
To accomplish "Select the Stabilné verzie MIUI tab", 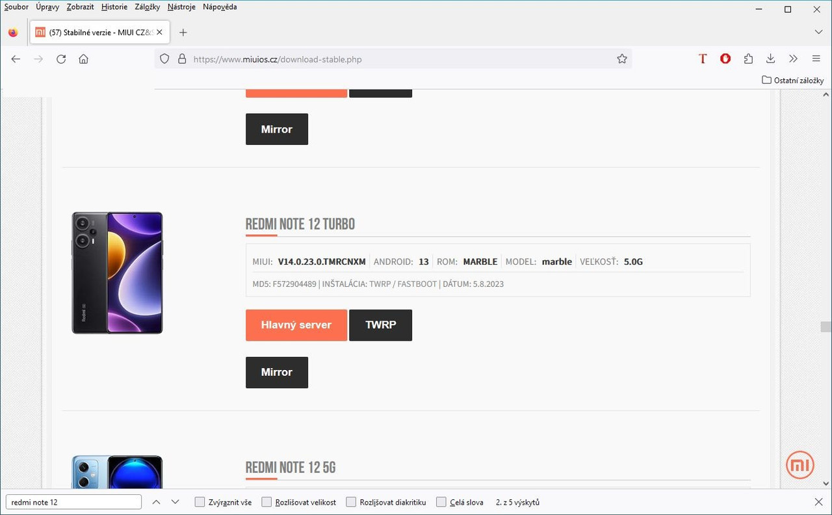I will 99,32.
